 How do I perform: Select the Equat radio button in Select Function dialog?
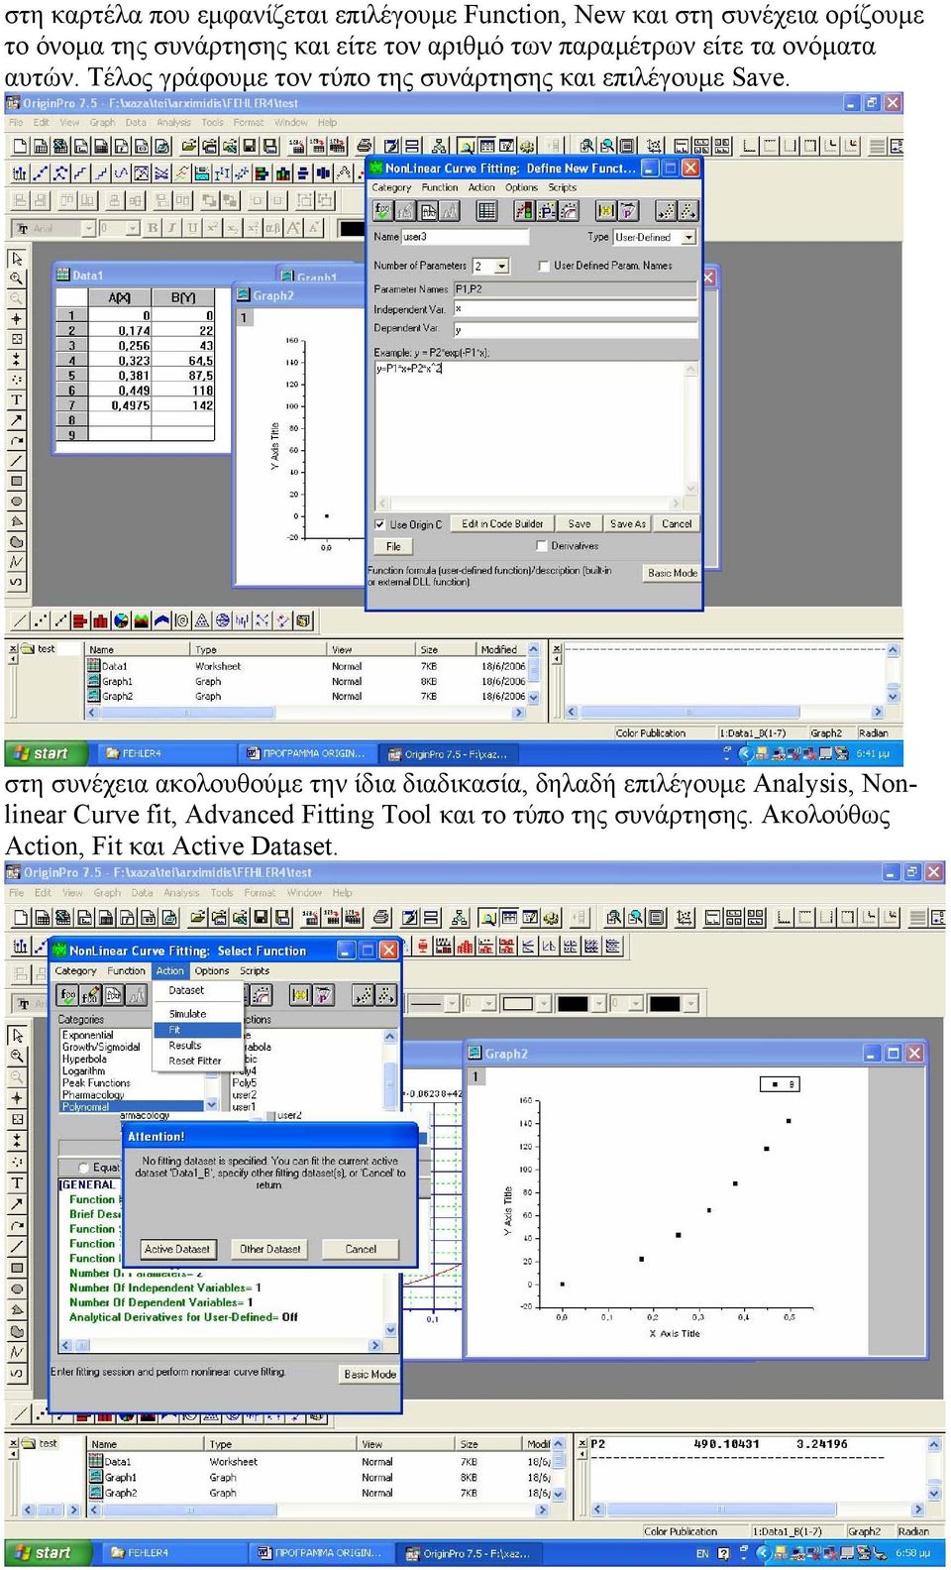[x=84, y=1168]
